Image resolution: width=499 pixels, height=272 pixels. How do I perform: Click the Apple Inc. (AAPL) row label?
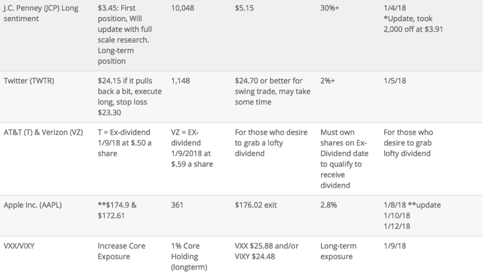[x=33, y=205]
